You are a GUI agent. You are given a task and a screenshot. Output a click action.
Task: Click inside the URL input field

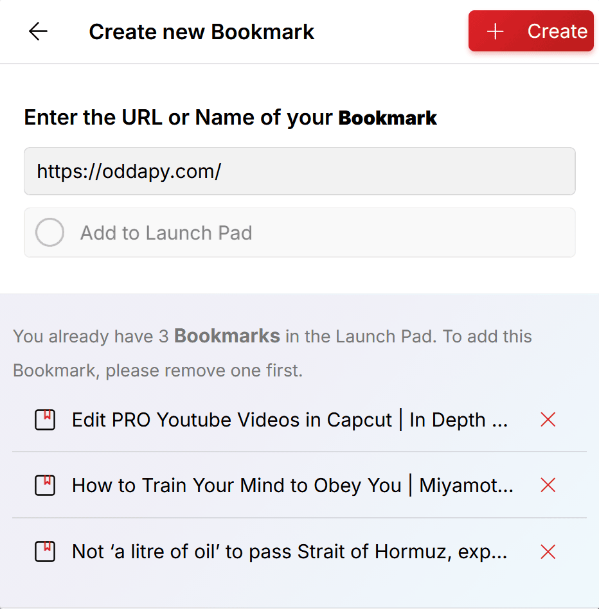point(299,171)
